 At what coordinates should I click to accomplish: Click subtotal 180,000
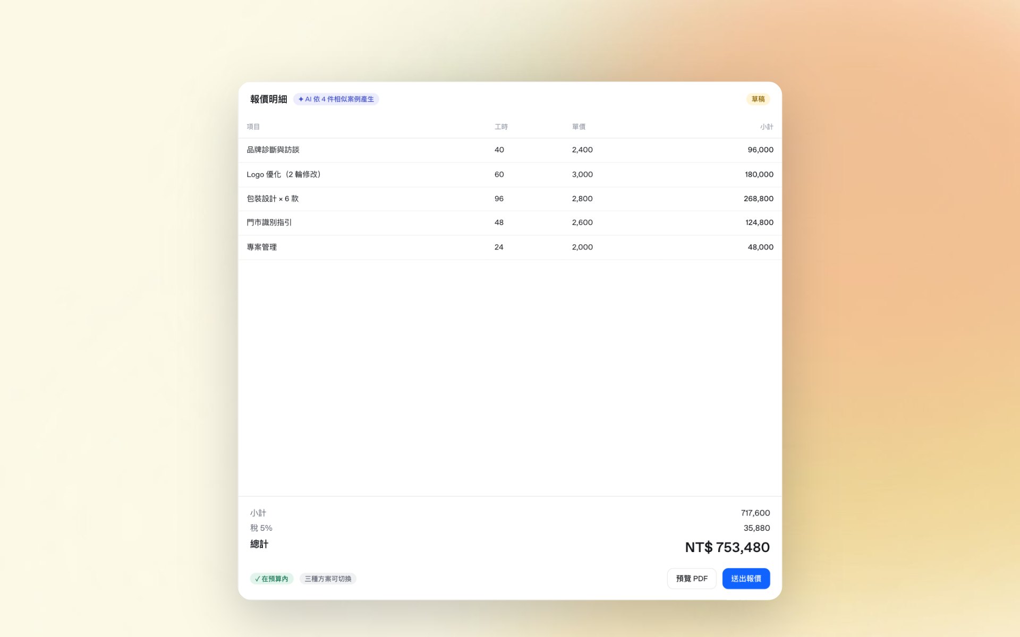(759, 174)
